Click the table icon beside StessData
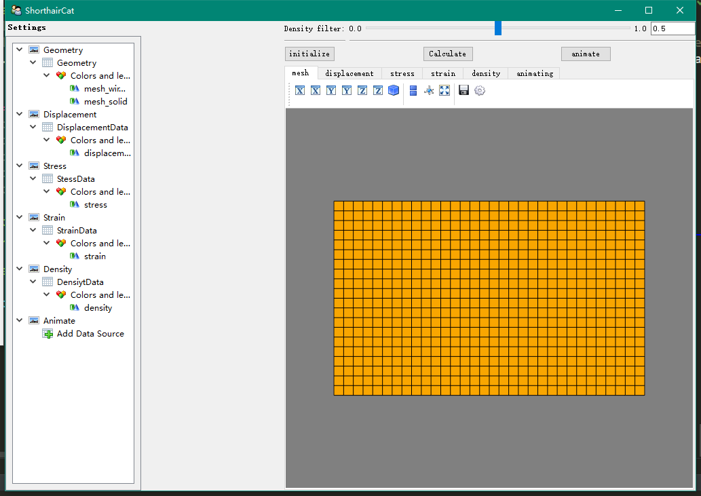This screenshot has height=496, width=701. (48, 178)
